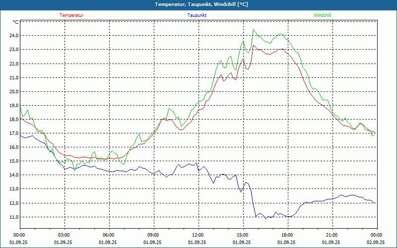Click the °C unit label on the y-axis
Image resolution: width=397 pixels, height=248 pixels.
pos(16,22)
